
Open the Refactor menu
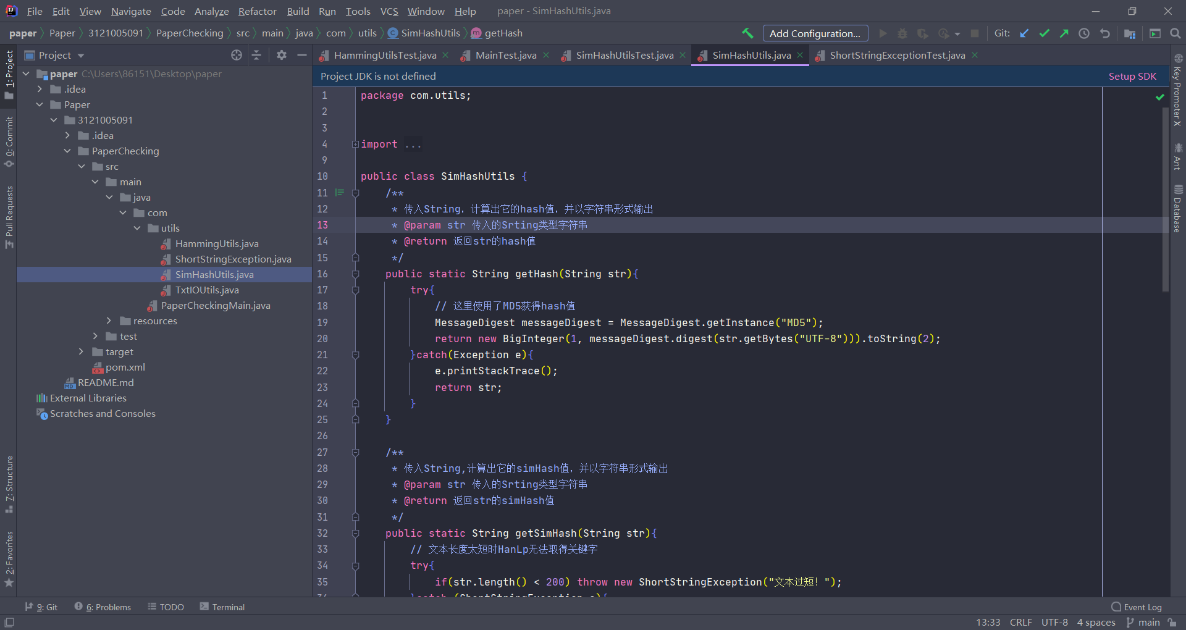coord(258,11)
